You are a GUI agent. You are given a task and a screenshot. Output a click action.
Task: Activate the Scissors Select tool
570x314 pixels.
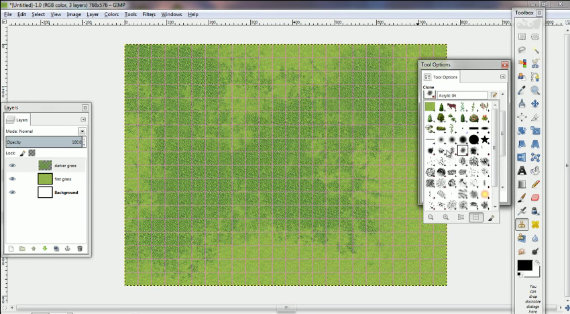click(535, 64)
